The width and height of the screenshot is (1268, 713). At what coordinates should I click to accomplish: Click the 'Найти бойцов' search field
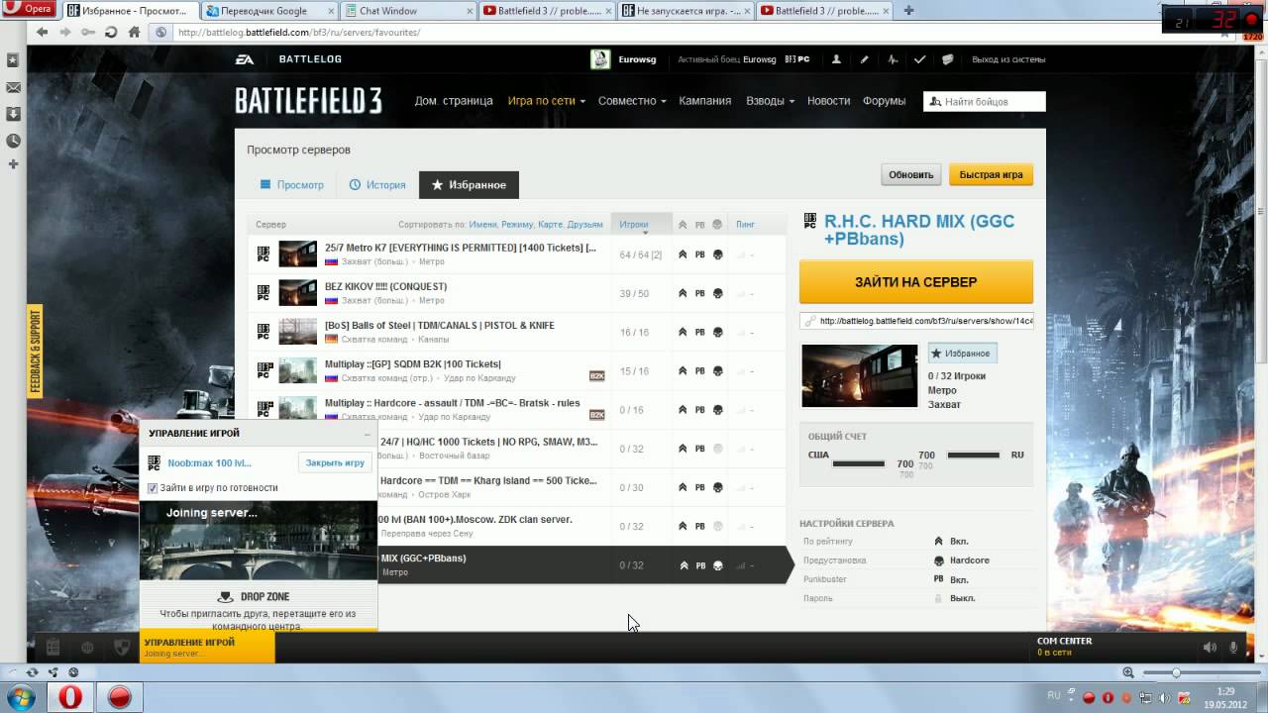click(x=985, y=101)
